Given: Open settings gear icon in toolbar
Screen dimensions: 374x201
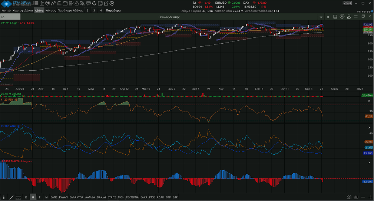Looking at the screenshot, I should [112, 3].
